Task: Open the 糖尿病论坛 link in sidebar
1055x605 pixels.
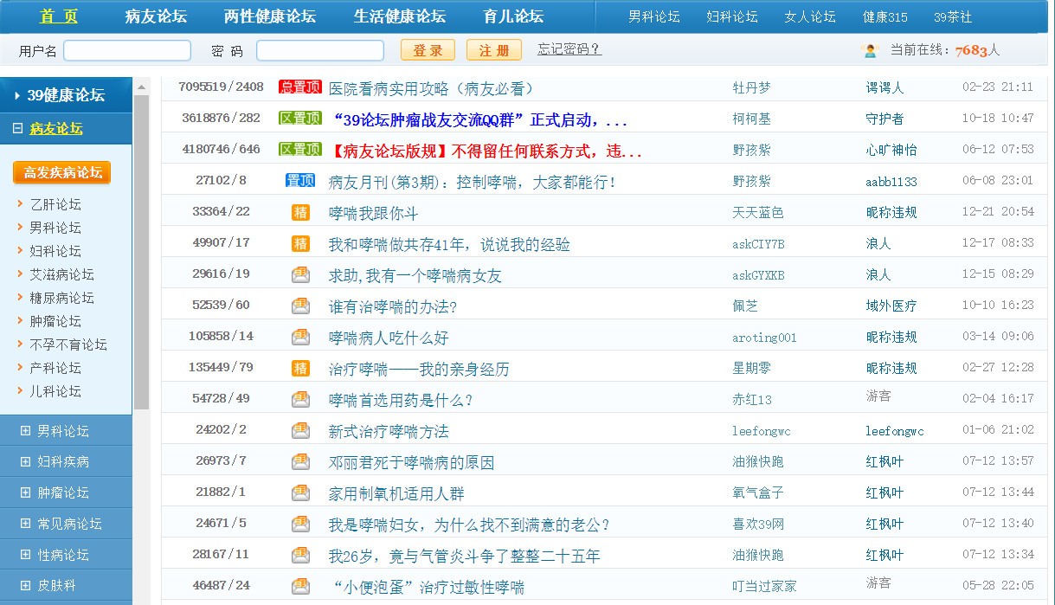Action: (x=61, y=298)
